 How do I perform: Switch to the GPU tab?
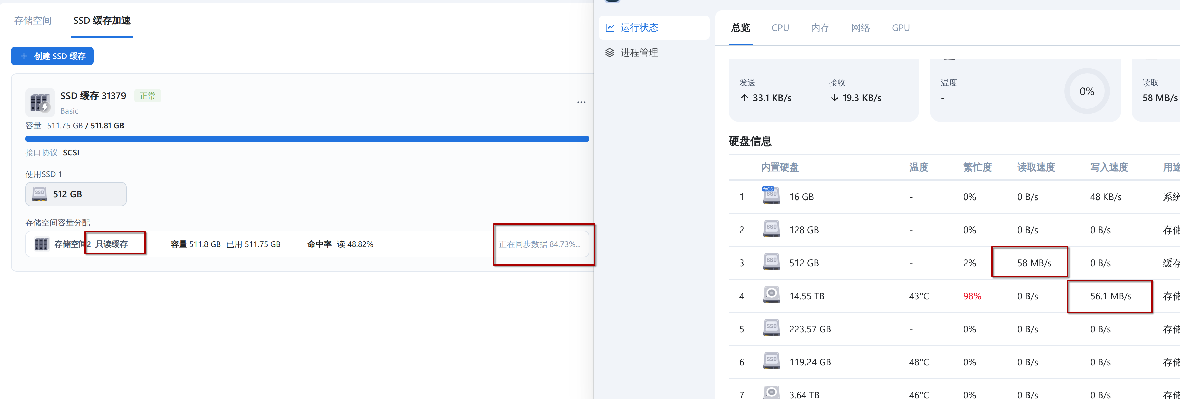point(901,28)
